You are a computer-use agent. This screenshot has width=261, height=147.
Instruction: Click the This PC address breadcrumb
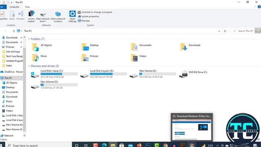[x=28, y=31]
